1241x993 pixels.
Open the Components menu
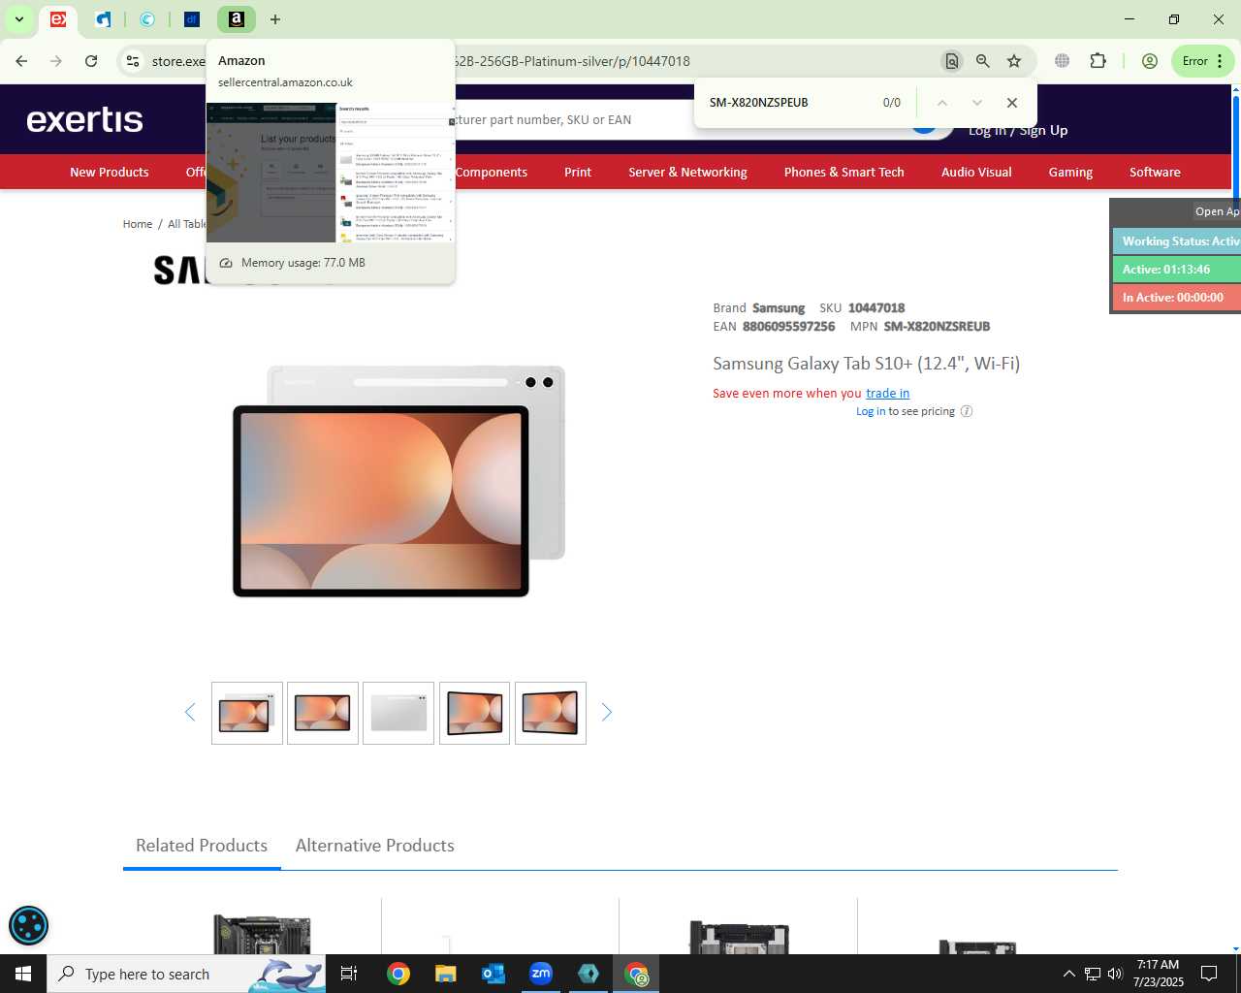point(492,172)
